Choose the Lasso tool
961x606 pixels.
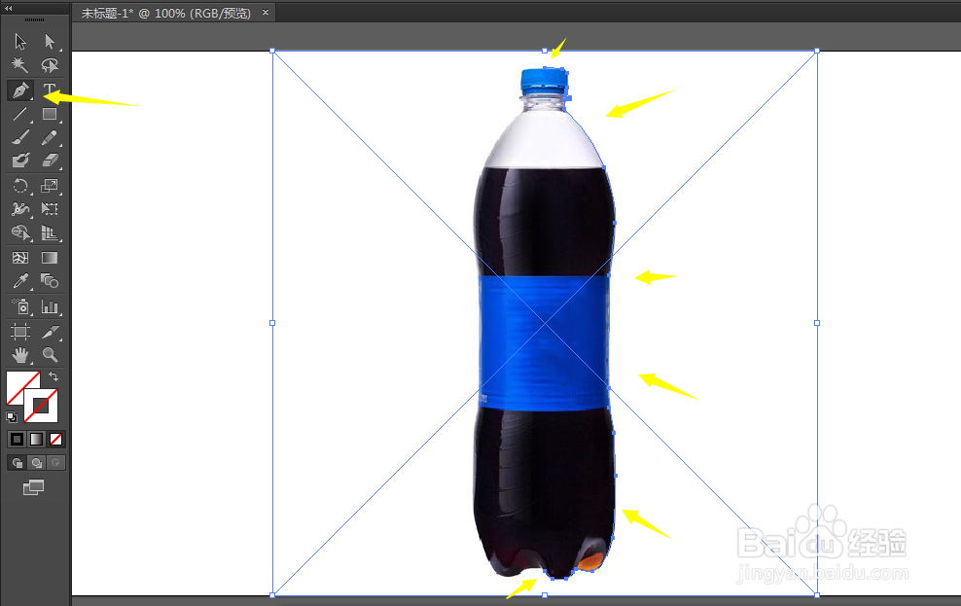[x=50, y=65]
